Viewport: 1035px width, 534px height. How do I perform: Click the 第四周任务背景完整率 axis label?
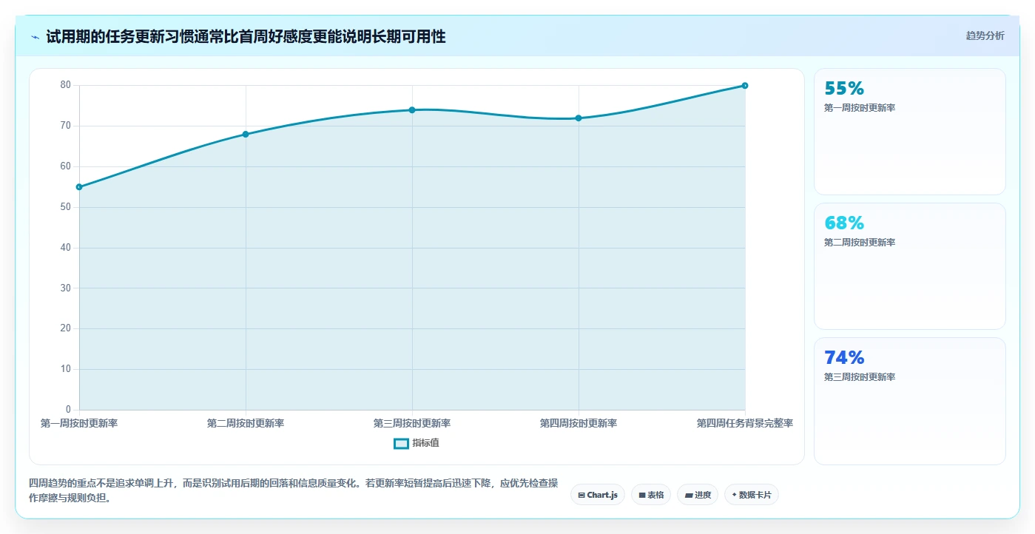pos(745,424)
